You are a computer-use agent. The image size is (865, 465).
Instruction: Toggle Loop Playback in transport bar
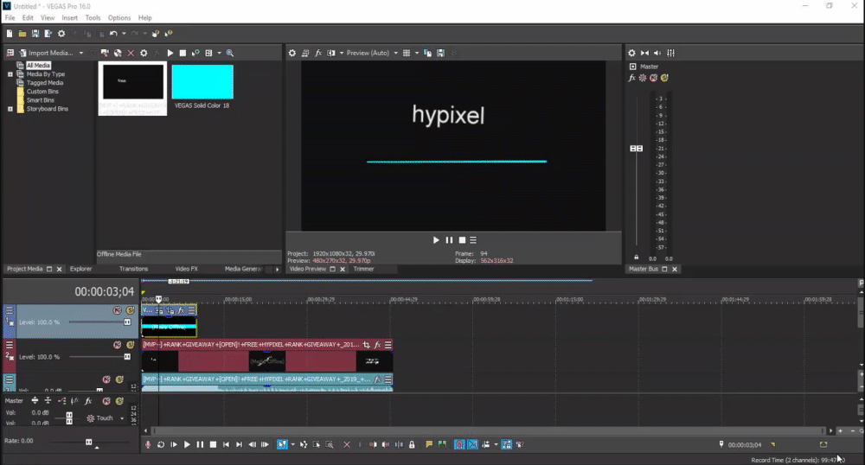pyautogui.click(x=161, y=444)
